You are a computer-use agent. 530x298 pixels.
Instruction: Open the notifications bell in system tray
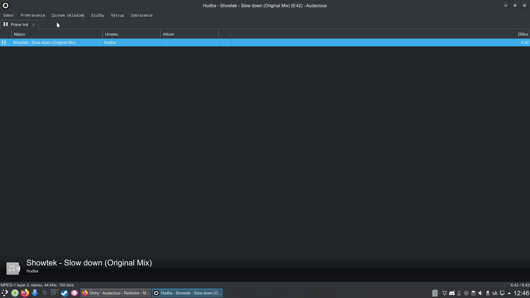point(445,293)
